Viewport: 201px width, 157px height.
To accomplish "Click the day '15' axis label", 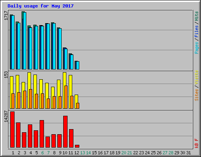I will (94, 153).
